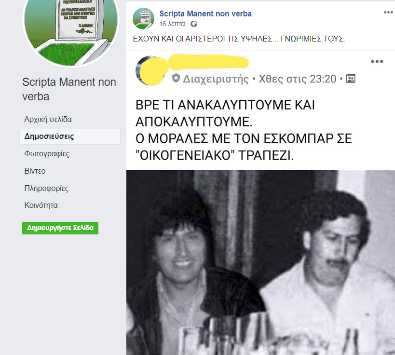Screen dimensions: 395x355
Task: View the Πληροφορίες page section
Action: [x=46, y=188]
